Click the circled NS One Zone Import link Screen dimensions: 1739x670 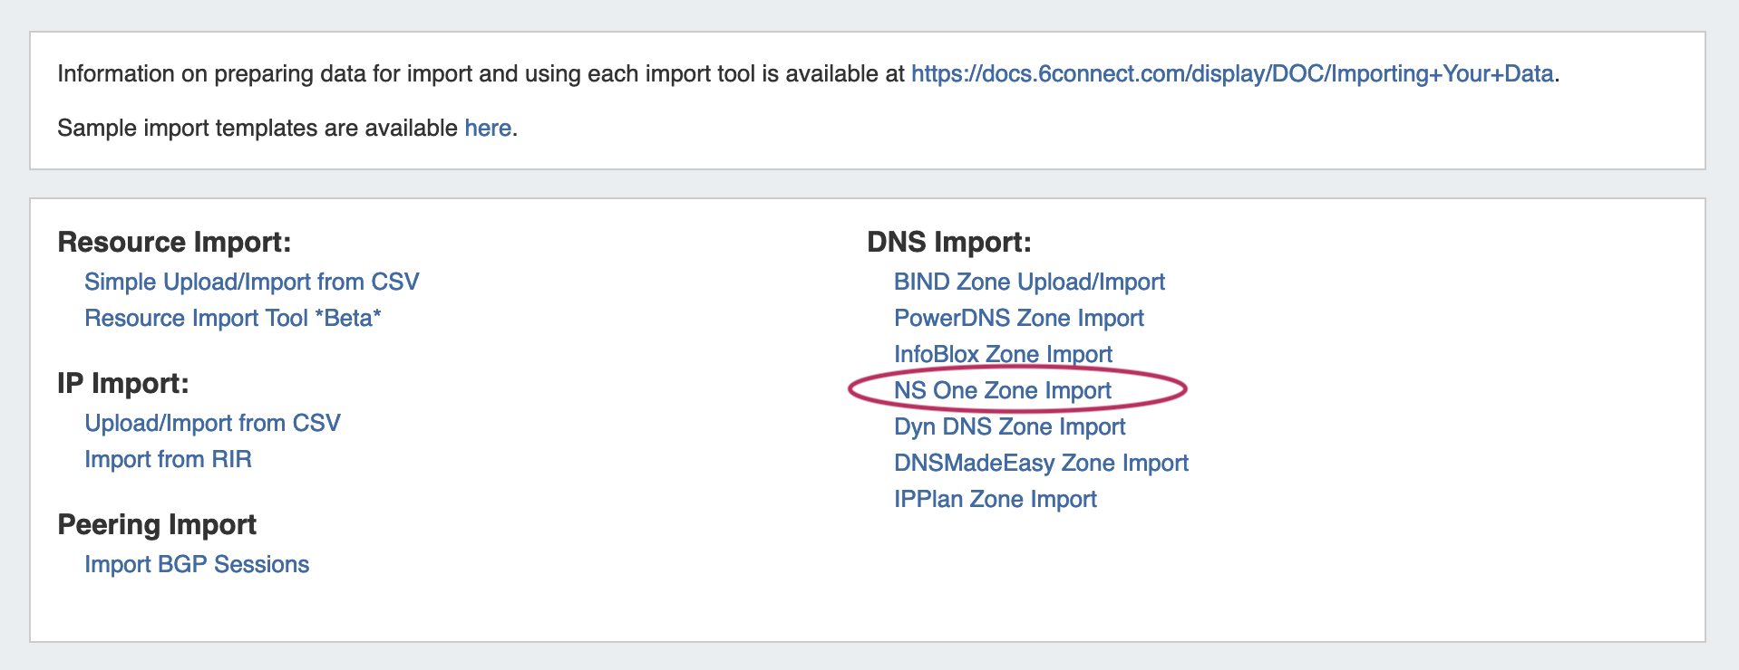pos(1002,390)
